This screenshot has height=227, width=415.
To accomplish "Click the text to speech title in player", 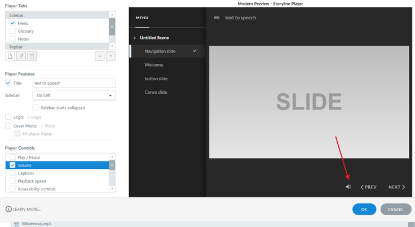I will [241, 18].
